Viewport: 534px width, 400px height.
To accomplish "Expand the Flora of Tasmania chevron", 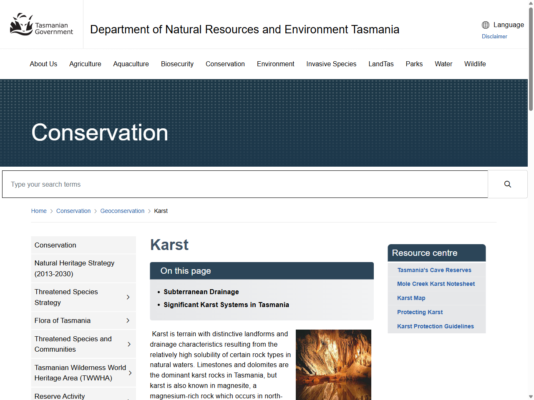I will pos(128,320).
